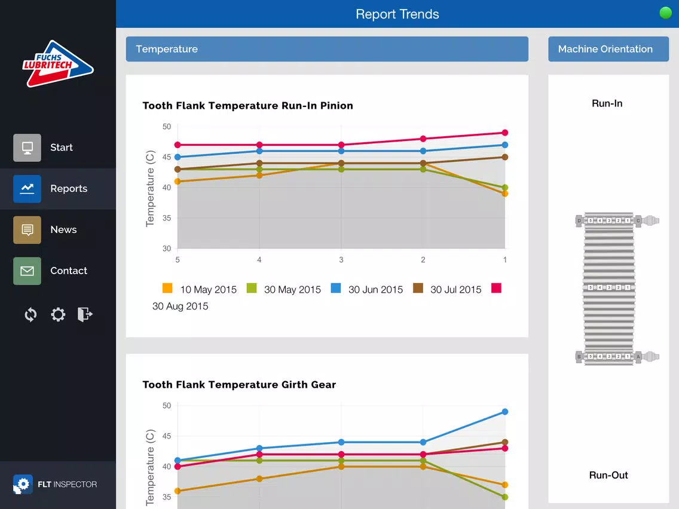Click the Start monitor icon
The image size is (679, 509).
[x=27, y=148]
